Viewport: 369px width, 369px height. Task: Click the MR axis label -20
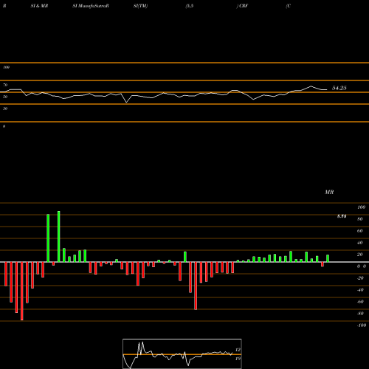click(x=360, y=278)
